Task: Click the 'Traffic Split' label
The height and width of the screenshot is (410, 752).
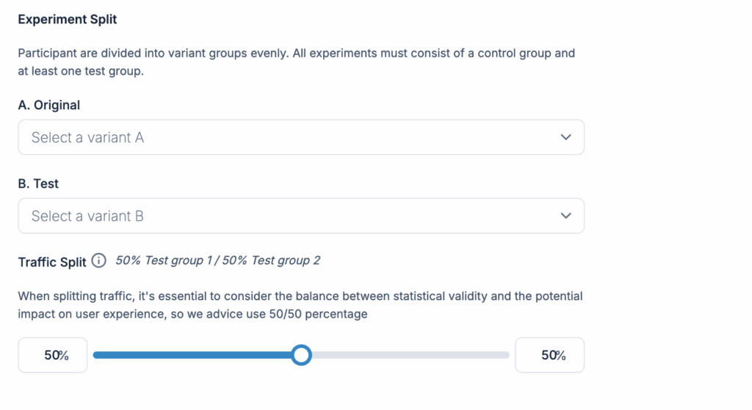Action: 52,261
